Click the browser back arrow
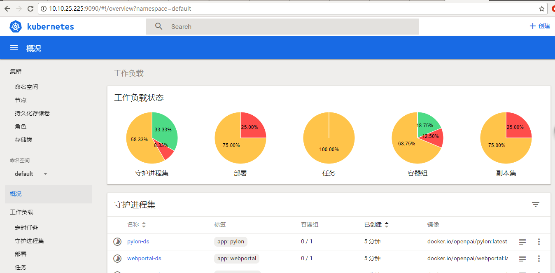The image size is (555, 273). (x=7, y=8)
